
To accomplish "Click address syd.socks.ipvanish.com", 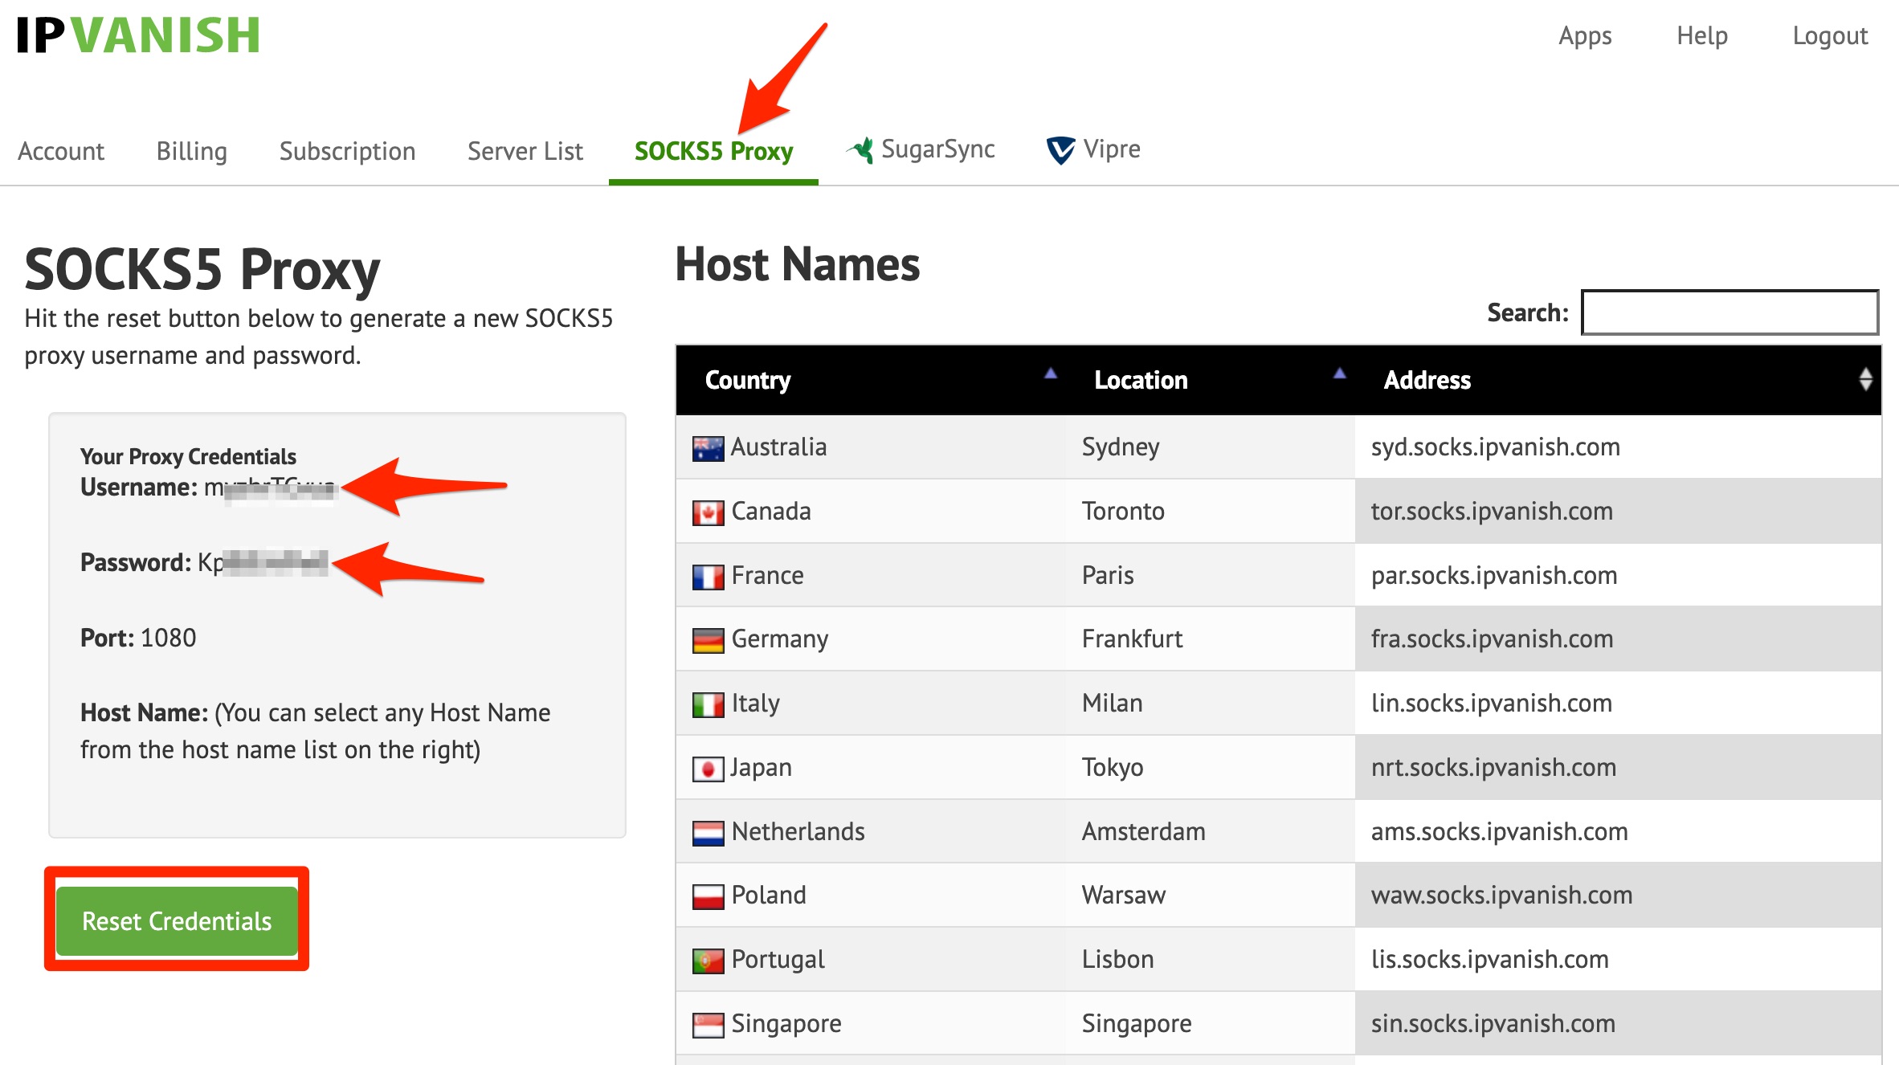I will [1495, 447].
